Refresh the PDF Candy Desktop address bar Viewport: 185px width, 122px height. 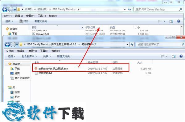coord(129,10)
